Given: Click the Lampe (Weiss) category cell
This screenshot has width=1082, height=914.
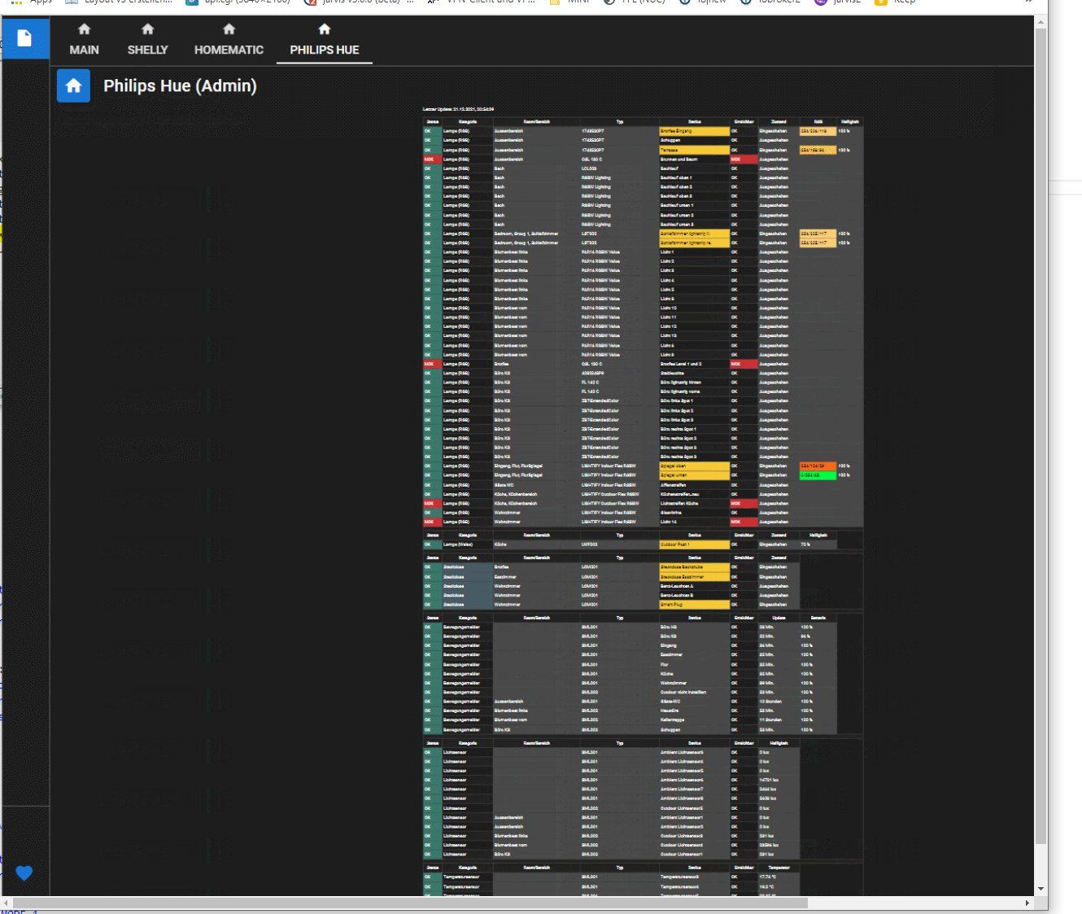Looking at the screenshot, I should pyautogui.click(x=468, y=544).
